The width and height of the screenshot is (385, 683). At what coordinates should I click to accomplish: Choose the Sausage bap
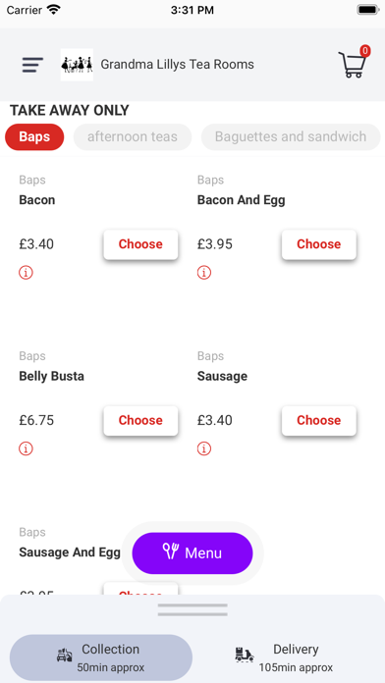319,420
